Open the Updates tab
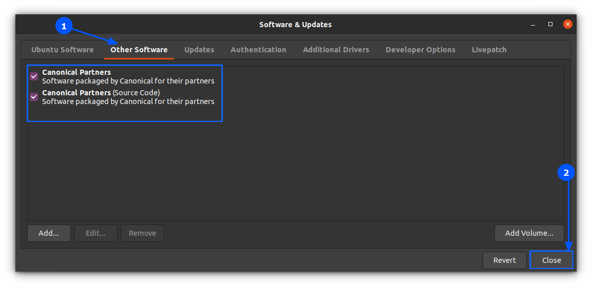 199,50
